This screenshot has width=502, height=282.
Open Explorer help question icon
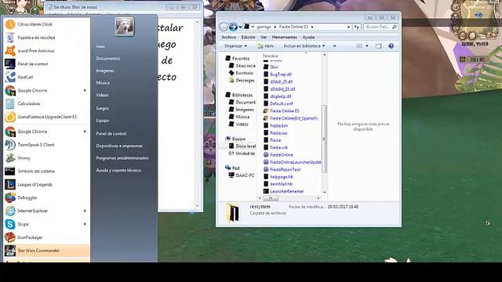pos(391,46)
